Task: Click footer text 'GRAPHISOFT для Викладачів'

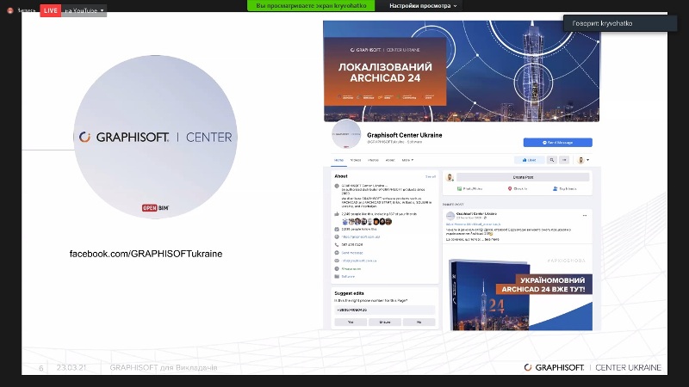Action: (164, 368)
